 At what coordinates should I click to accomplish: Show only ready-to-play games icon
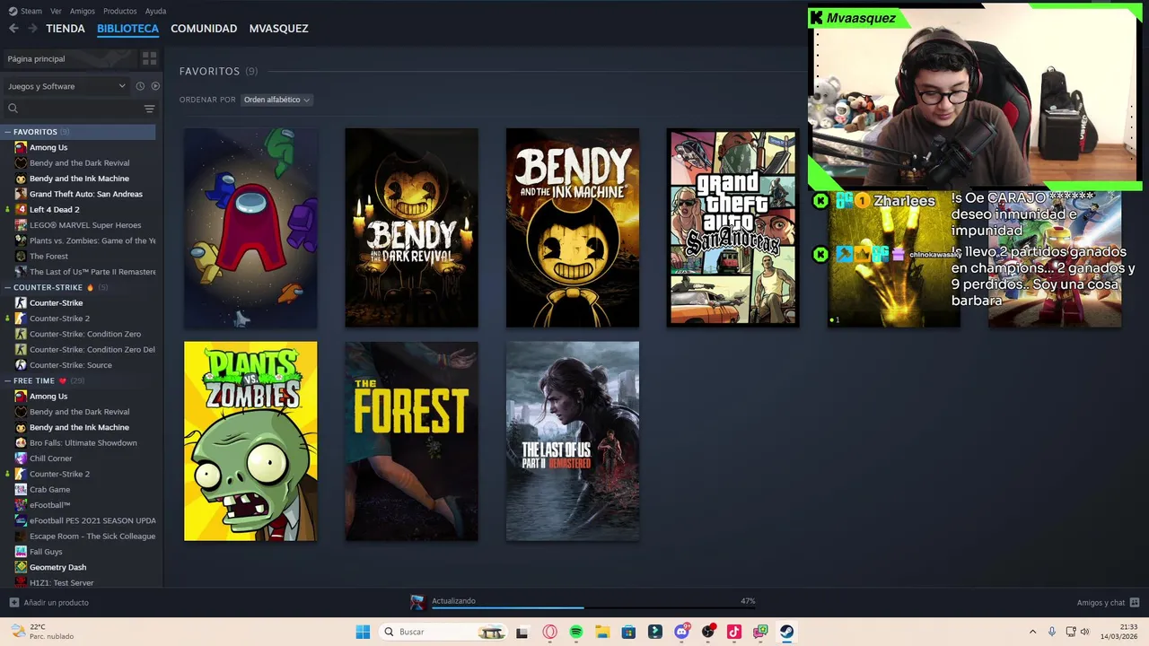(155, 86)
